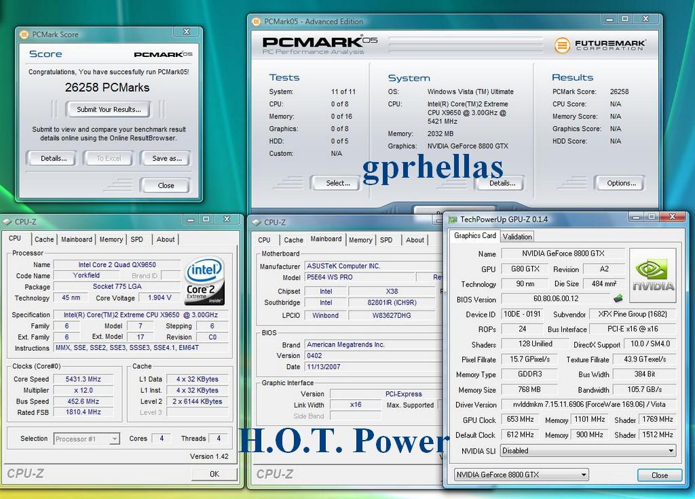Click the 26258 PCMarks score text
695x499 pixels.
(x=107, y=87)
